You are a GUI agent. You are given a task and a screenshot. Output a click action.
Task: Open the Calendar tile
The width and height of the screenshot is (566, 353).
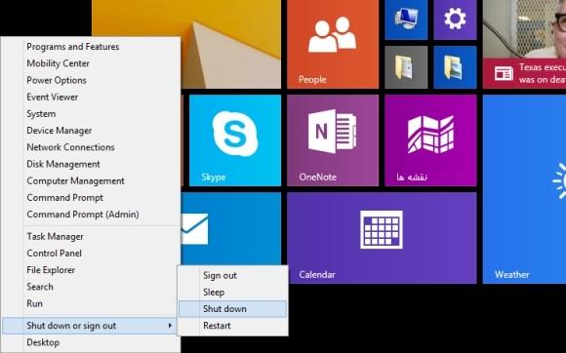(x=382, y=238)
